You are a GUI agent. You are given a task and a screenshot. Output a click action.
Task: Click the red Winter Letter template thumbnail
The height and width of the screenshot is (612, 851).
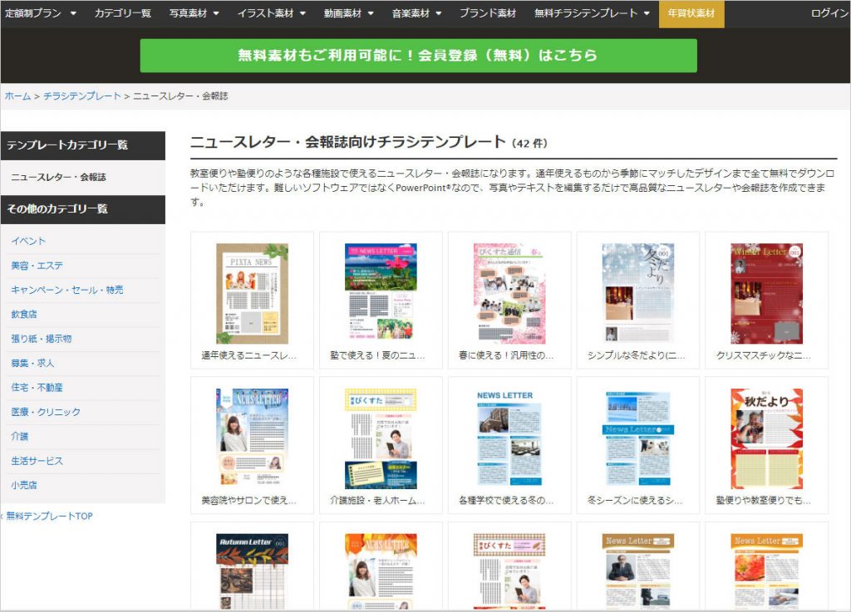pyautogui.click(x=766, y=293)
